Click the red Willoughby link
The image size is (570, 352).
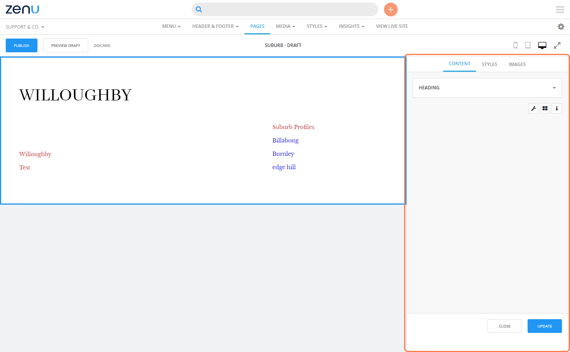pos(35,154)
